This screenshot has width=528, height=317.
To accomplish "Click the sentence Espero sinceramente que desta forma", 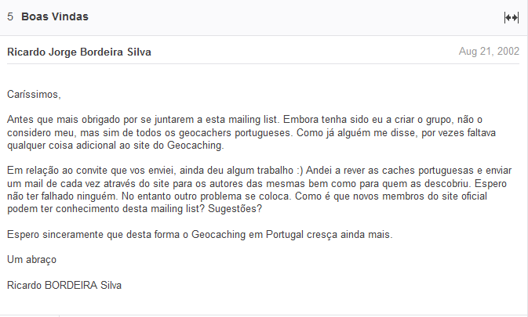I will [x=200, y=234].
